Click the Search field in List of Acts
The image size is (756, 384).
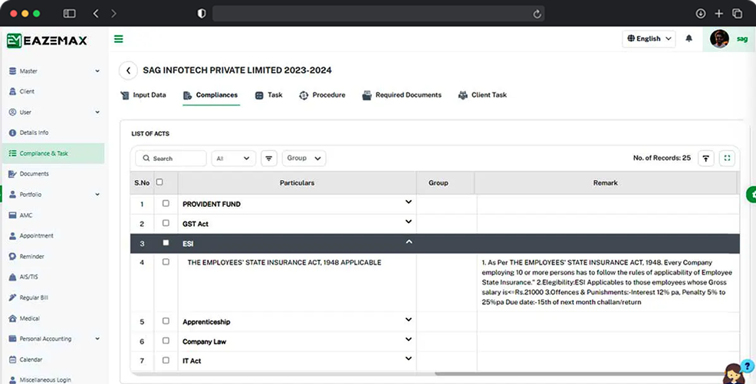coord(171,159)
